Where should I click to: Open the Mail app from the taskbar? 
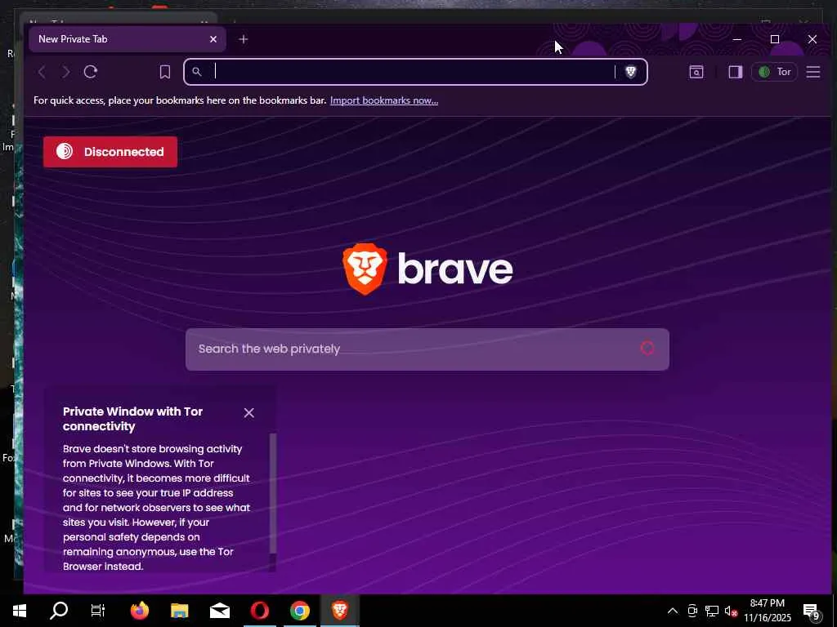[219, 611]
